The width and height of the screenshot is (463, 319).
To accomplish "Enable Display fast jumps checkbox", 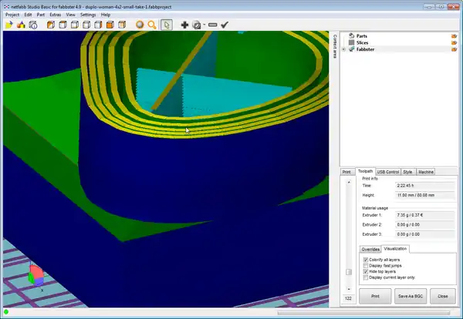I will [x=365, y=266].
